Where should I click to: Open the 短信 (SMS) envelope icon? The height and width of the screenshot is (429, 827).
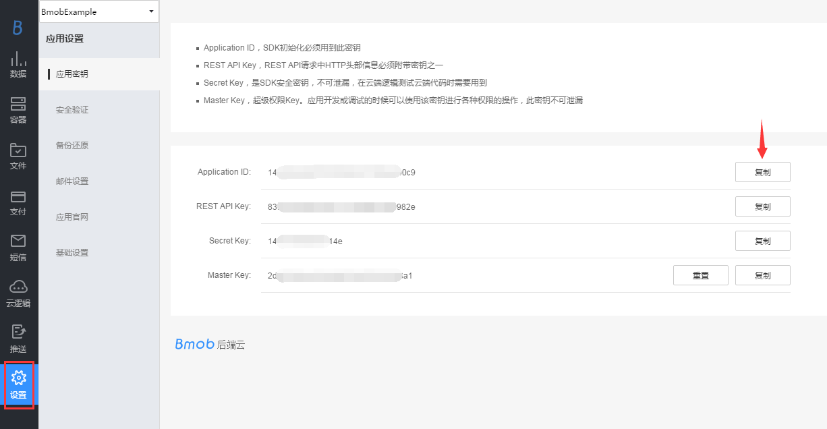18,248
